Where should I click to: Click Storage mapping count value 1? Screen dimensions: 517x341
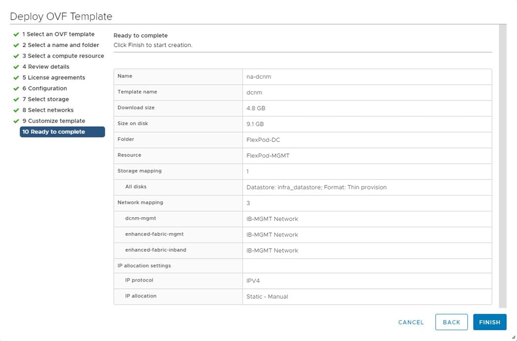click(x=247, y=171)
